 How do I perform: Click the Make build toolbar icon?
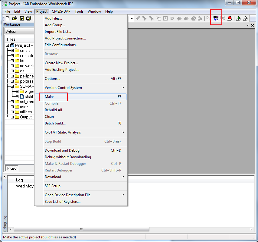[x=216, y=18]
